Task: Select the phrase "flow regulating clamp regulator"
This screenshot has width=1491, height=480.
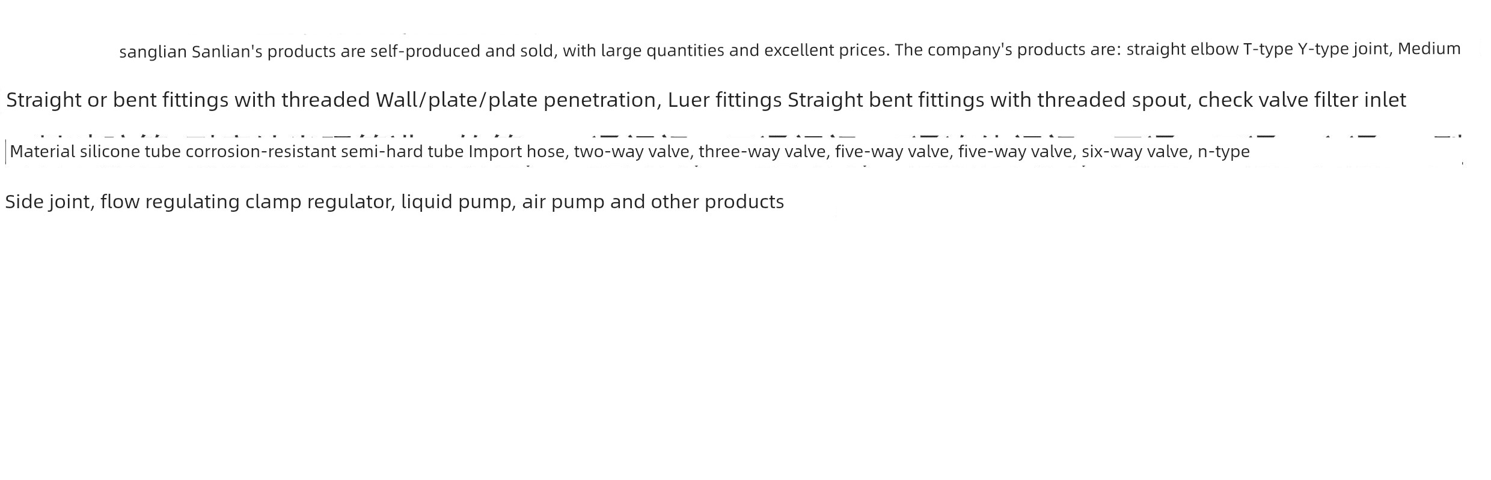Action: (248, 202)
